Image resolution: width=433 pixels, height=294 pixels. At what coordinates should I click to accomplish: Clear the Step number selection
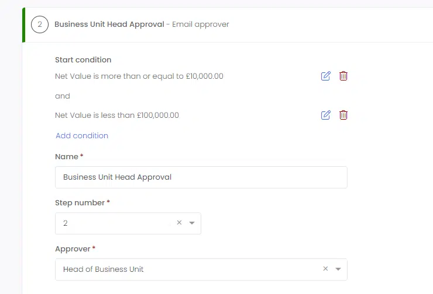click(179, 222)
